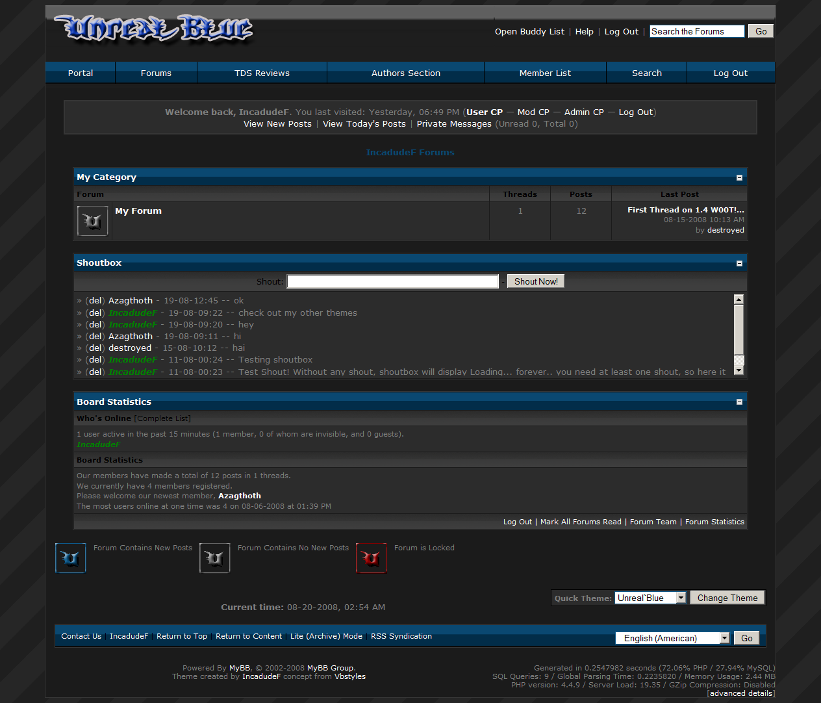The width and height of the screenshot is (821, 703).
Task: Open the Quick Theme dropdown
Action: [651, 598]
